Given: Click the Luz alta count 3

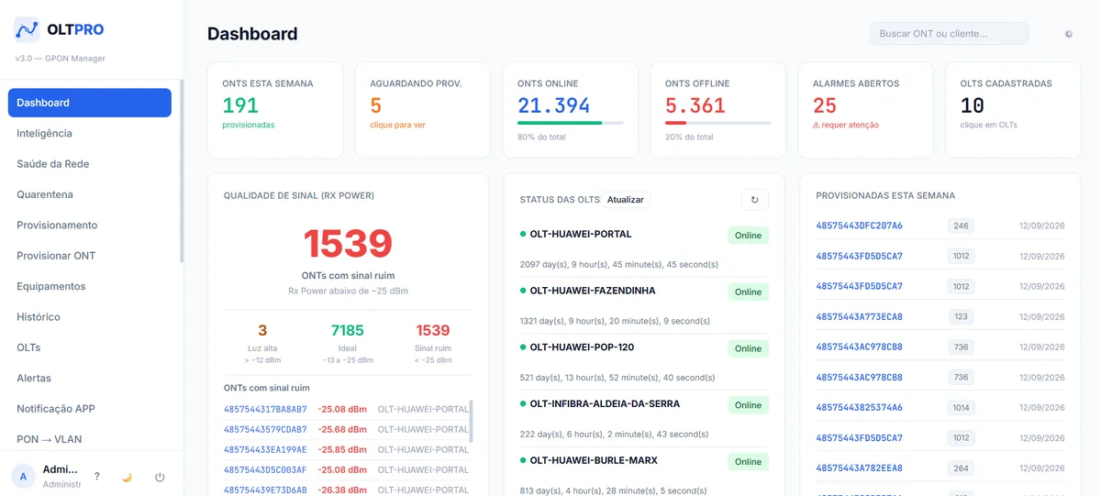Looking at the screenshot, I should tap(262, 330).
